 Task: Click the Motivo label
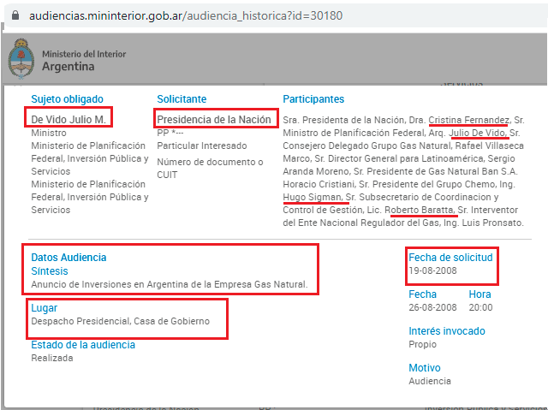pos(425,368)
